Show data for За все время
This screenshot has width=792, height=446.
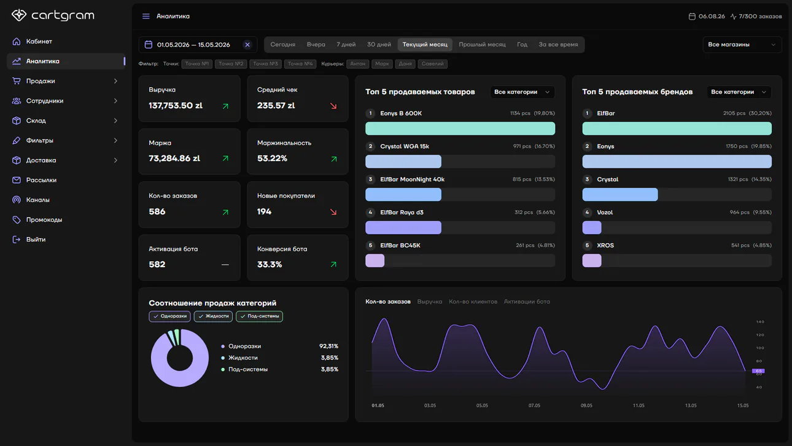[x=559, y=45]
